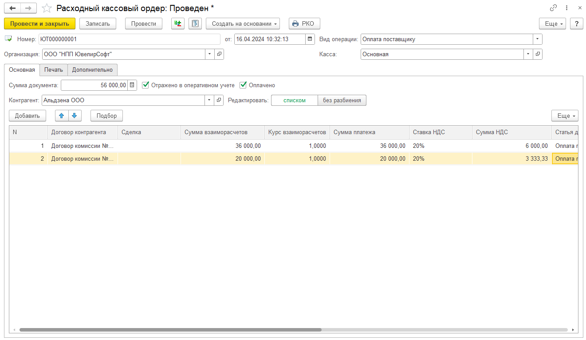Open the Касса record via its open icon

538,54
